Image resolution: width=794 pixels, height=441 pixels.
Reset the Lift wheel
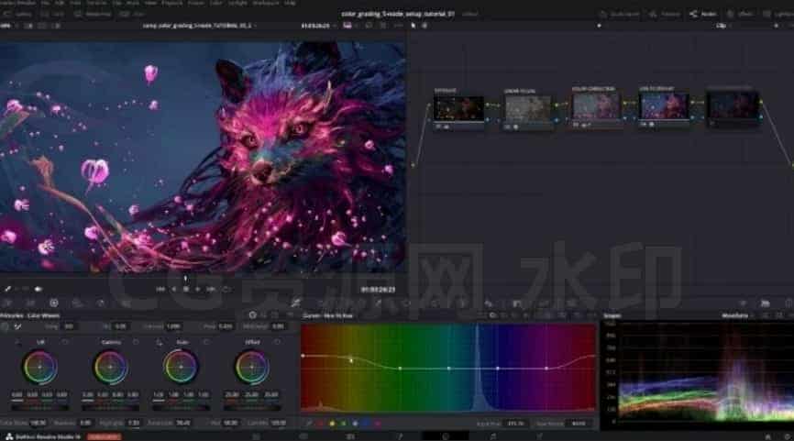point(65,342)
